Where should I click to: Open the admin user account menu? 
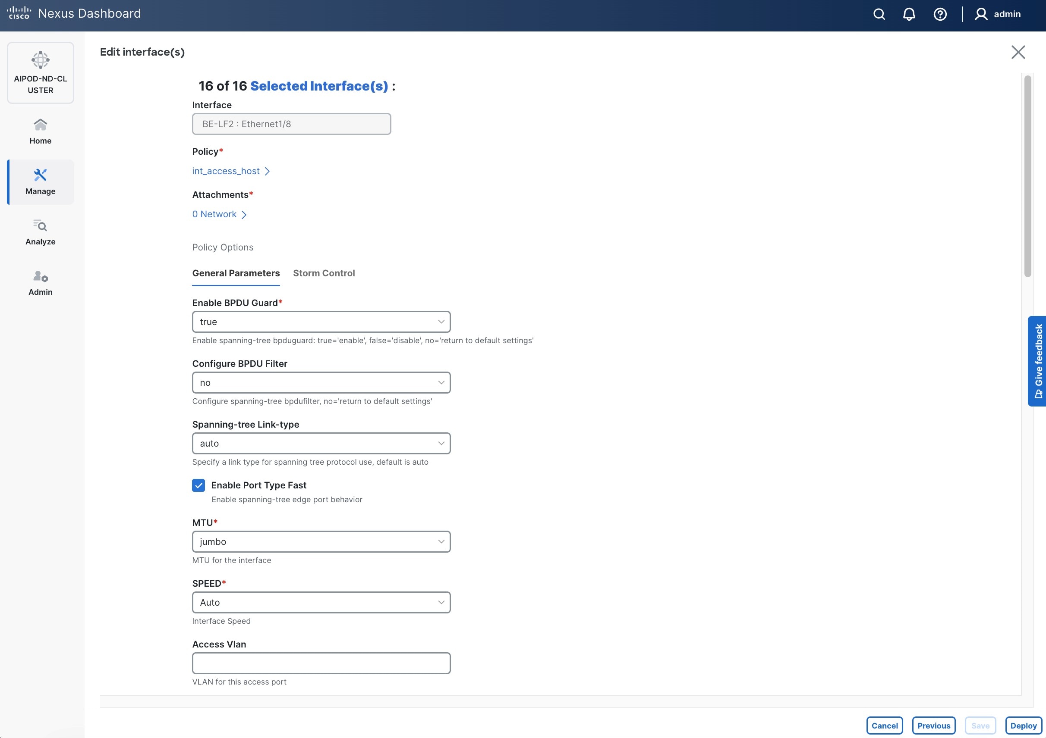pos(998,14)
